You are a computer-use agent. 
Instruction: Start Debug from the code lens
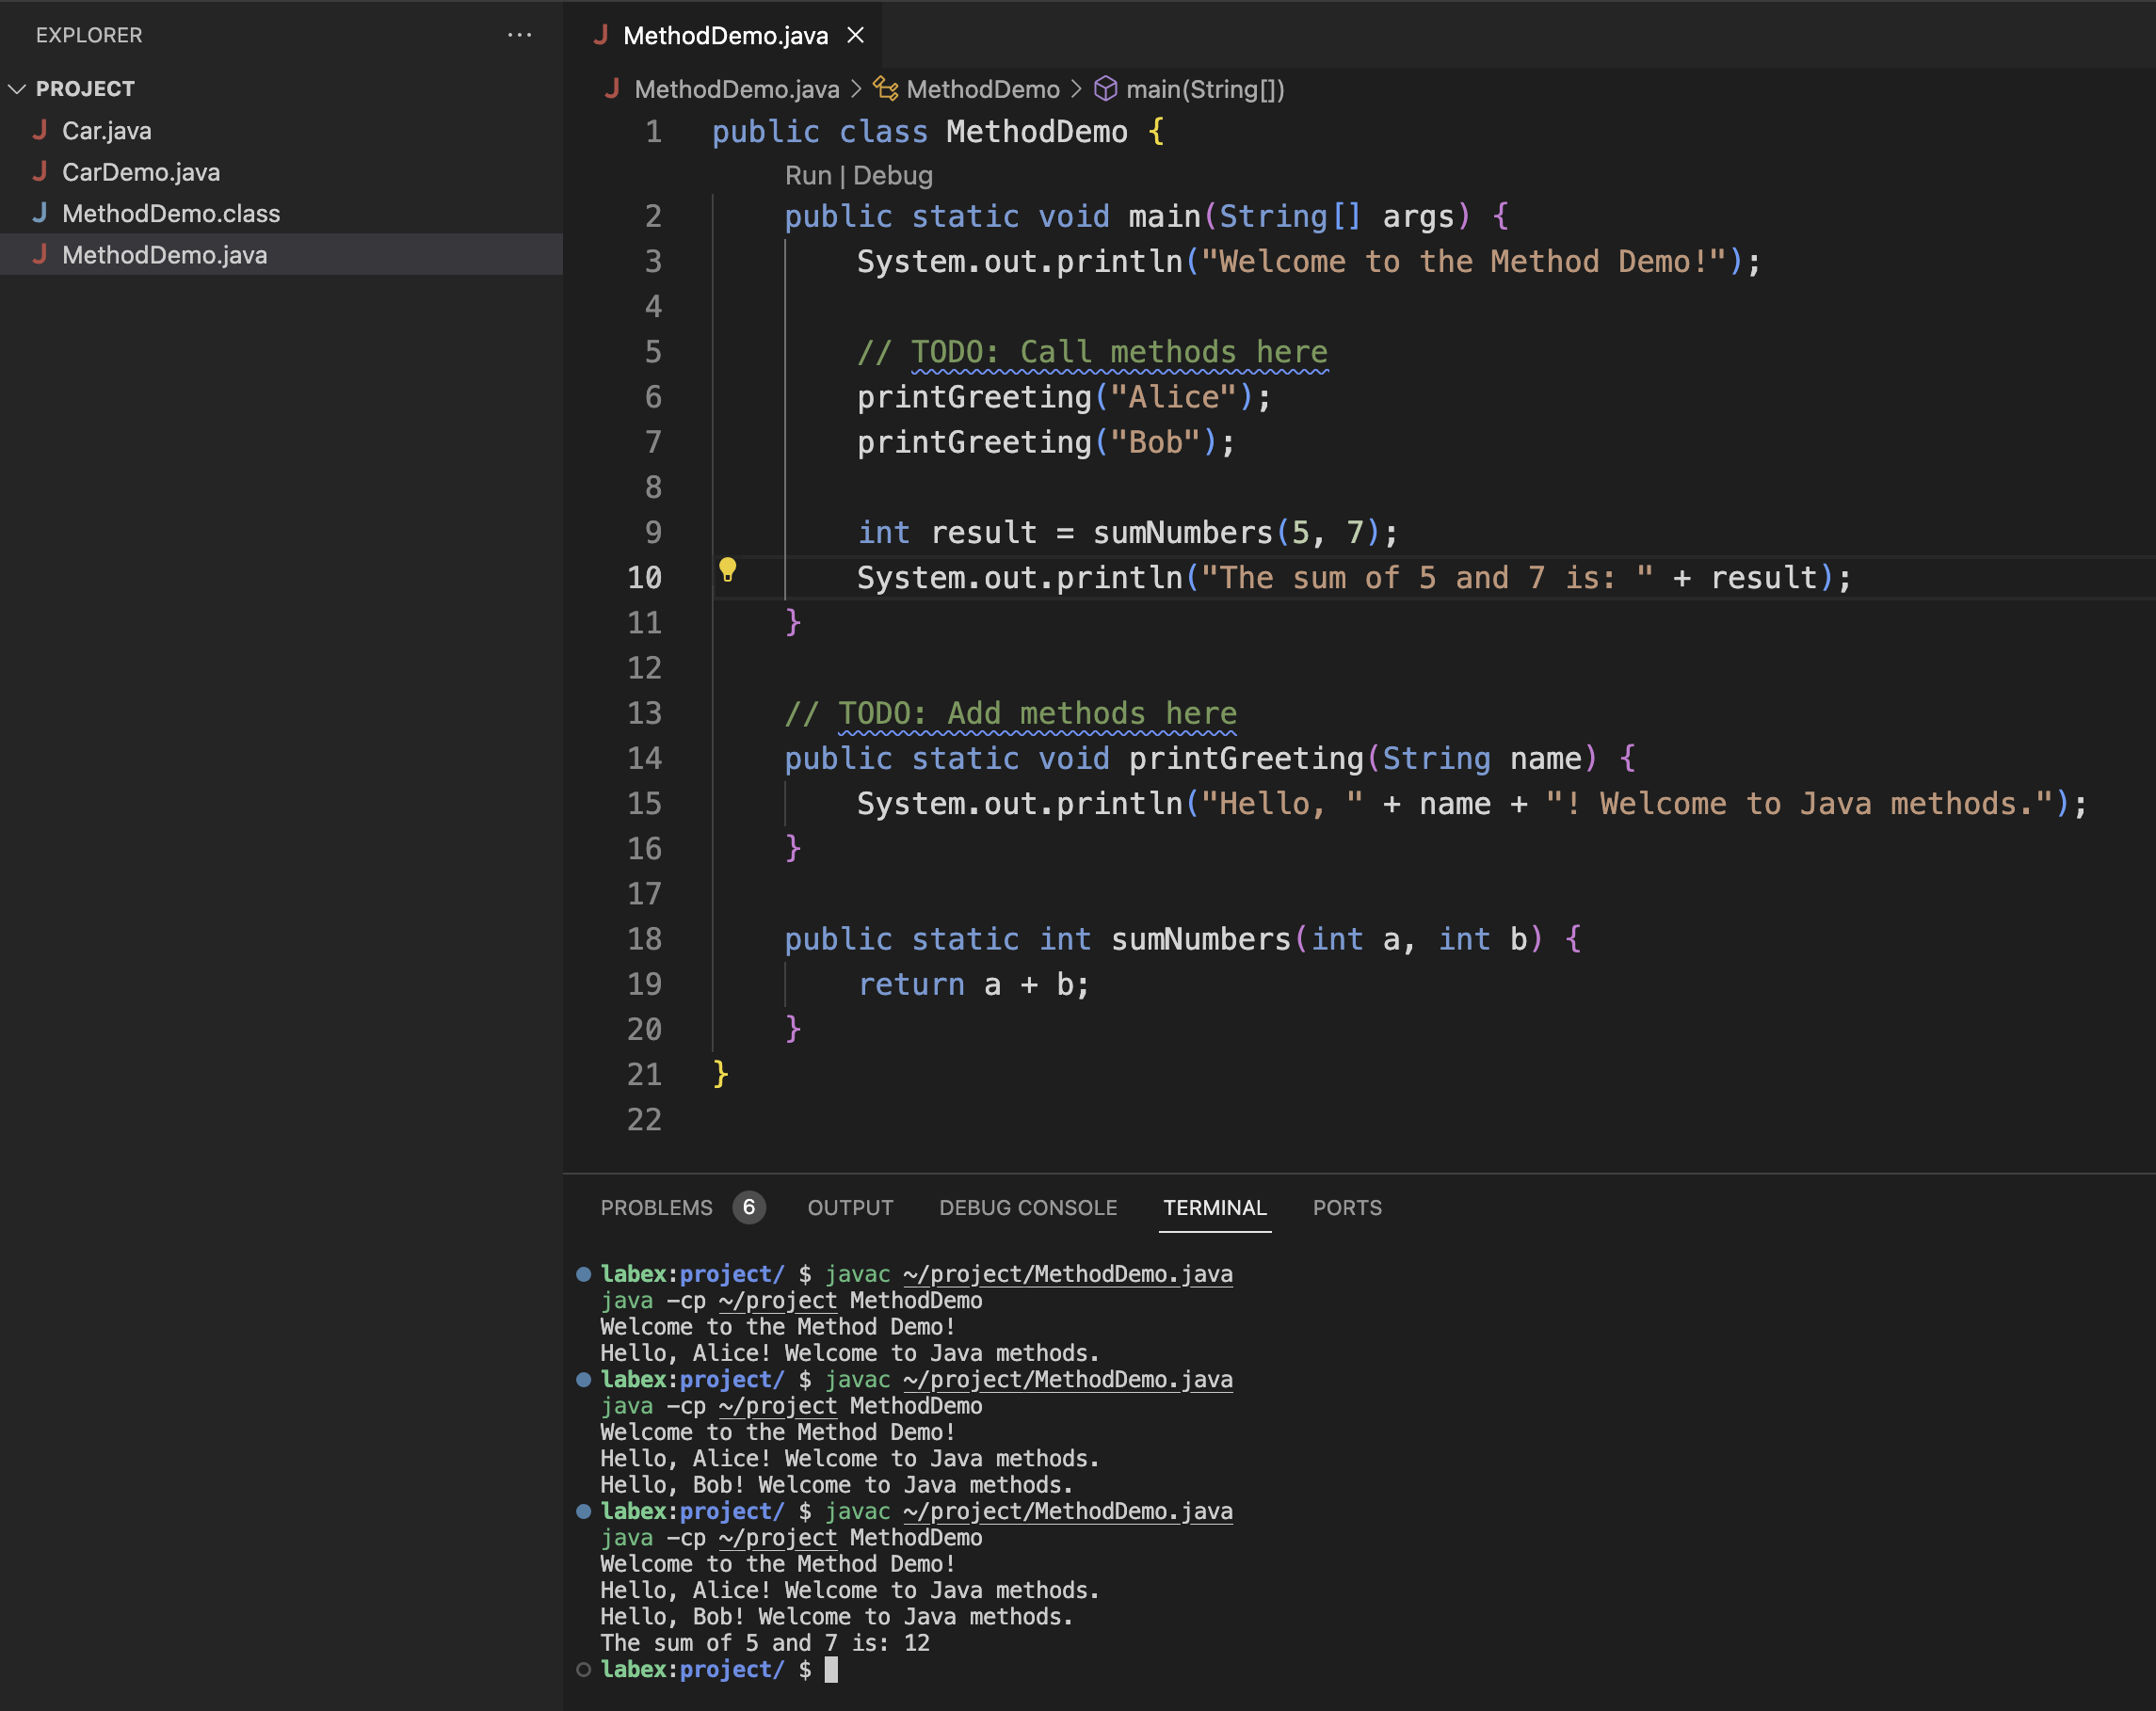click(894, 175)
